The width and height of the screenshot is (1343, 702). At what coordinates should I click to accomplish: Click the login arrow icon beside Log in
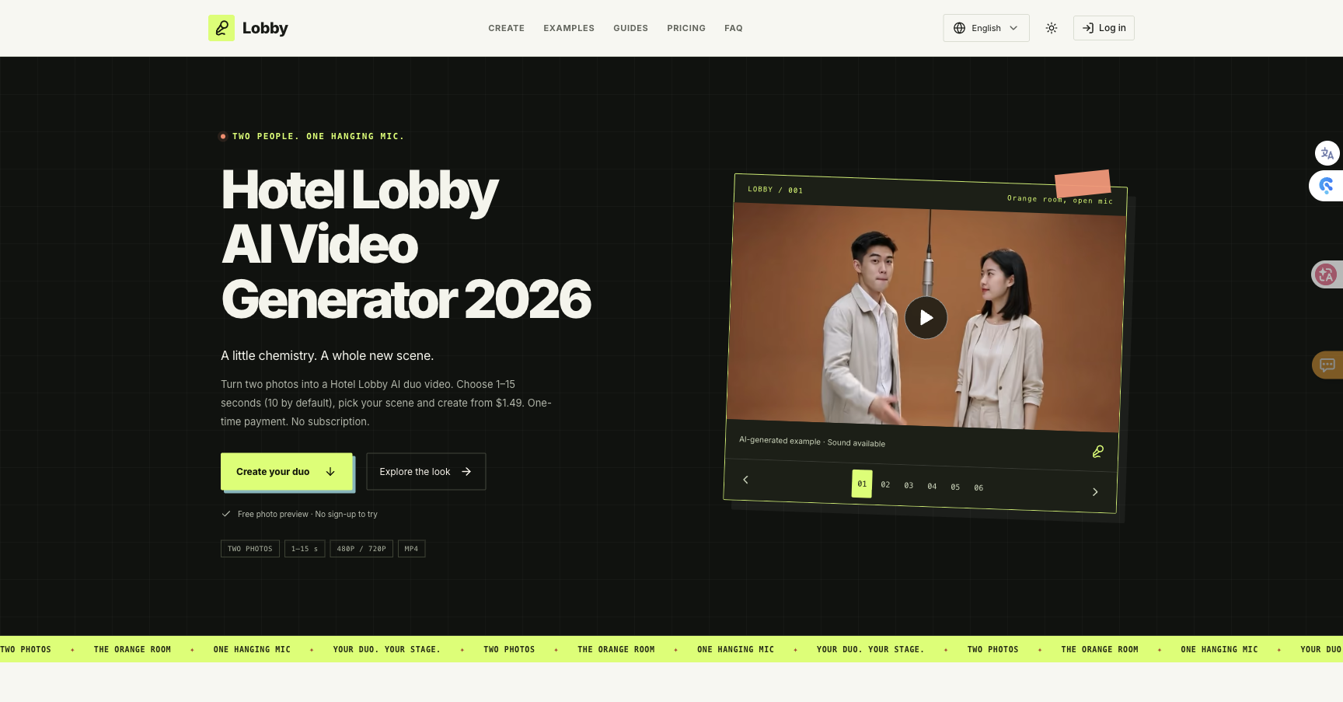pyautogui.click(x=1088, y=28)
